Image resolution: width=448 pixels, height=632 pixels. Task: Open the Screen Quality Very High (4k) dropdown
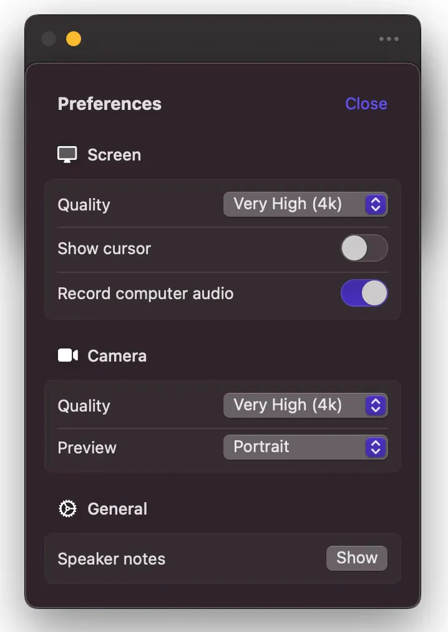pyautogui.click(x=305, y=204)
